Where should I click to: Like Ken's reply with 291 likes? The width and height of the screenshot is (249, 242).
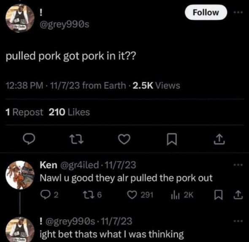coord(141,195)
